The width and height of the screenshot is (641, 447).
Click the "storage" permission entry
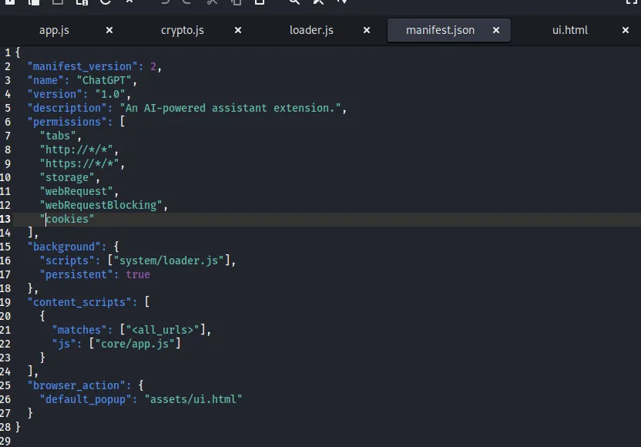click(67, 178)
